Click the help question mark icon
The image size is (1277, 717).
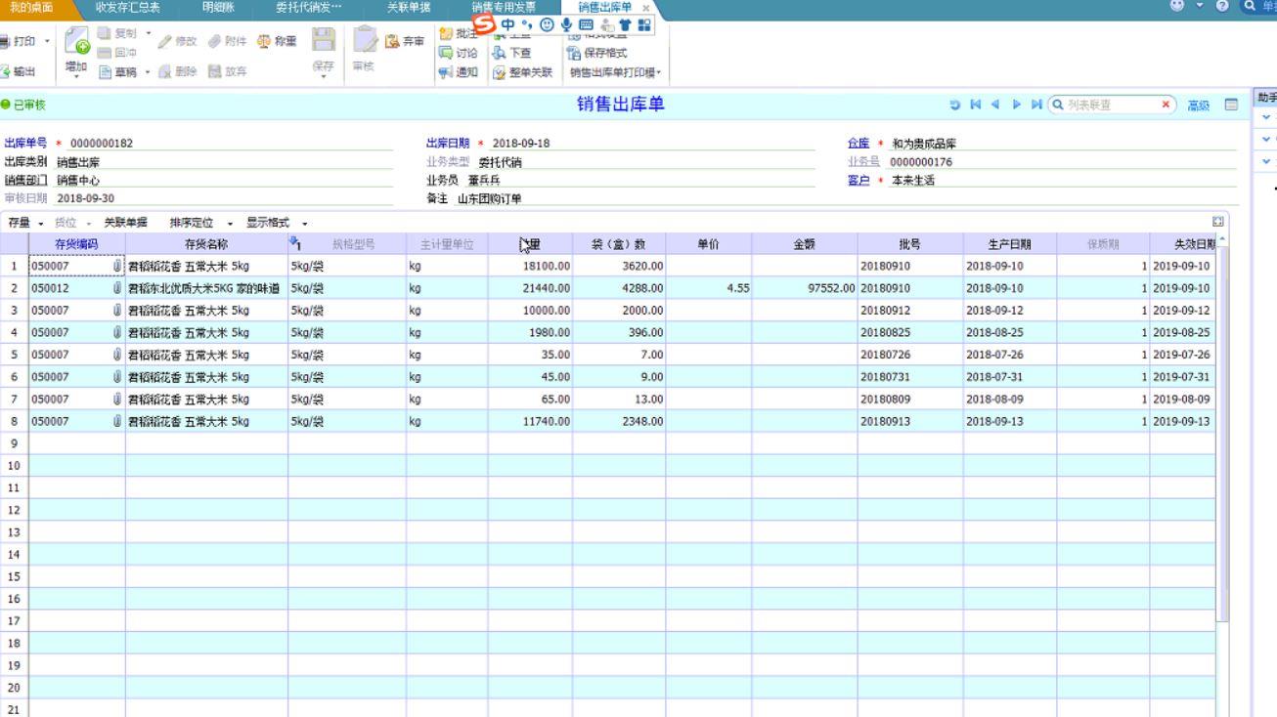(1222, 6)
